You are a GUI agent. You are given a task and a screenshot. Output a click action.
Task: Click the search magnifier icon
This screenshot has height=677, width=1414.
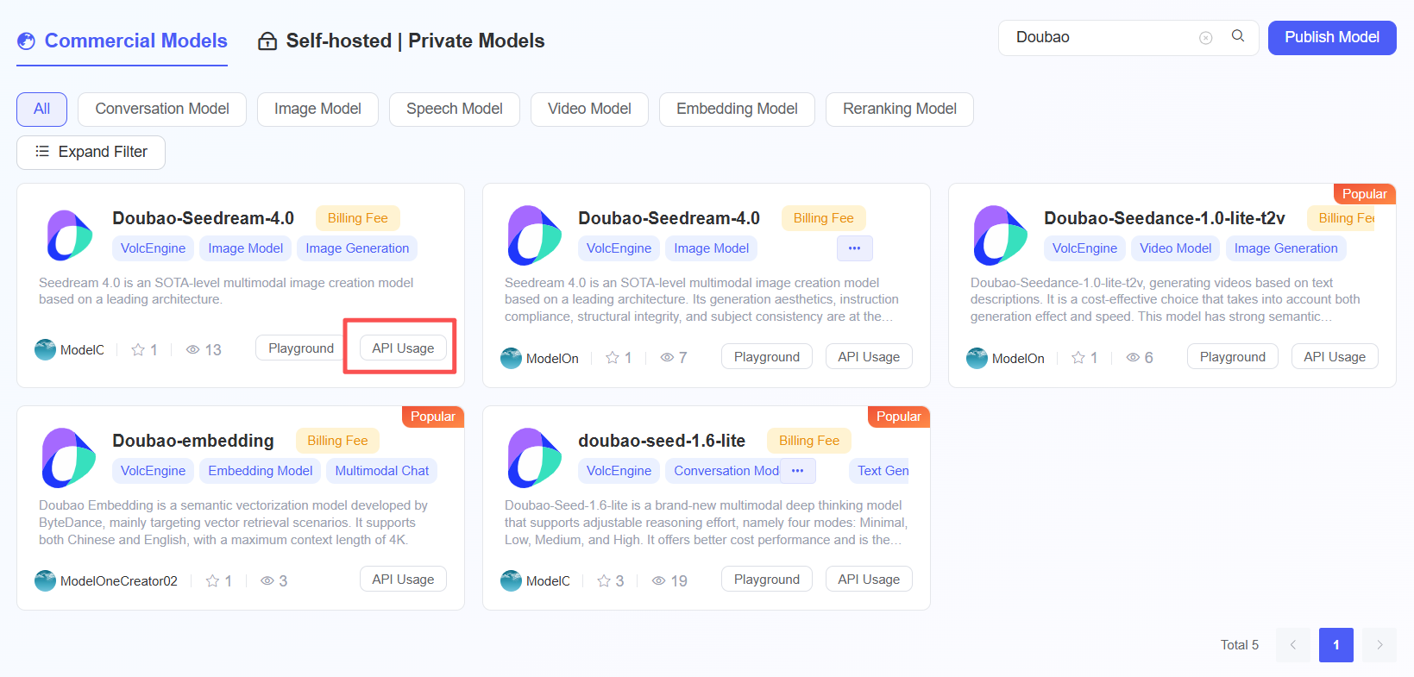click(1237, 36)
